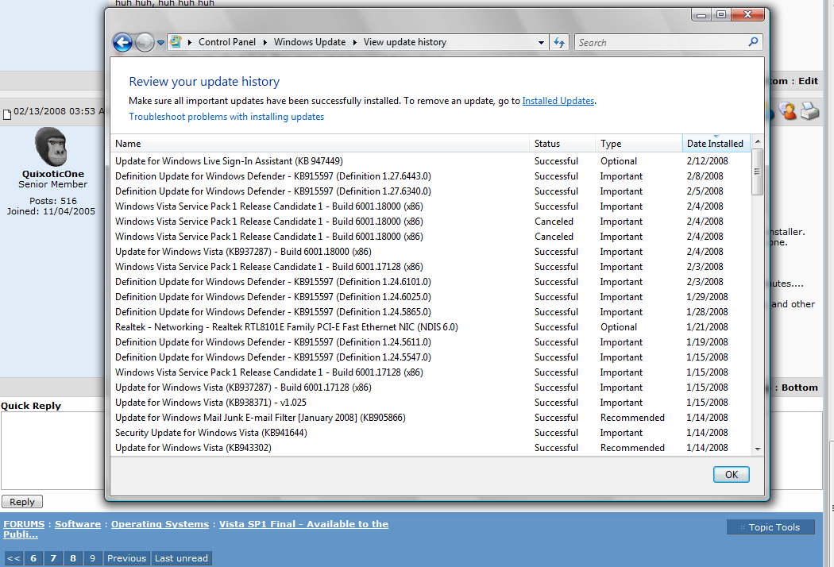This screenshot has width=834, height=567.
Task: Click the Forward navigation arrow button
Action: tap(145, 43)
